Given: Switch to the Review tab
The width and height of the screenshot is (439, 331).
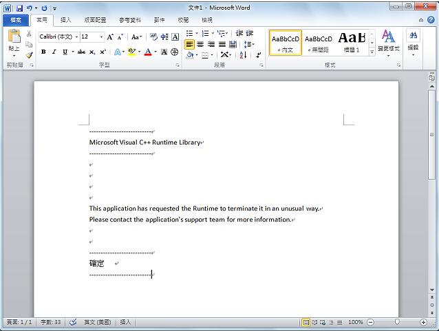Looking at the screenshot, I should 183,20.
